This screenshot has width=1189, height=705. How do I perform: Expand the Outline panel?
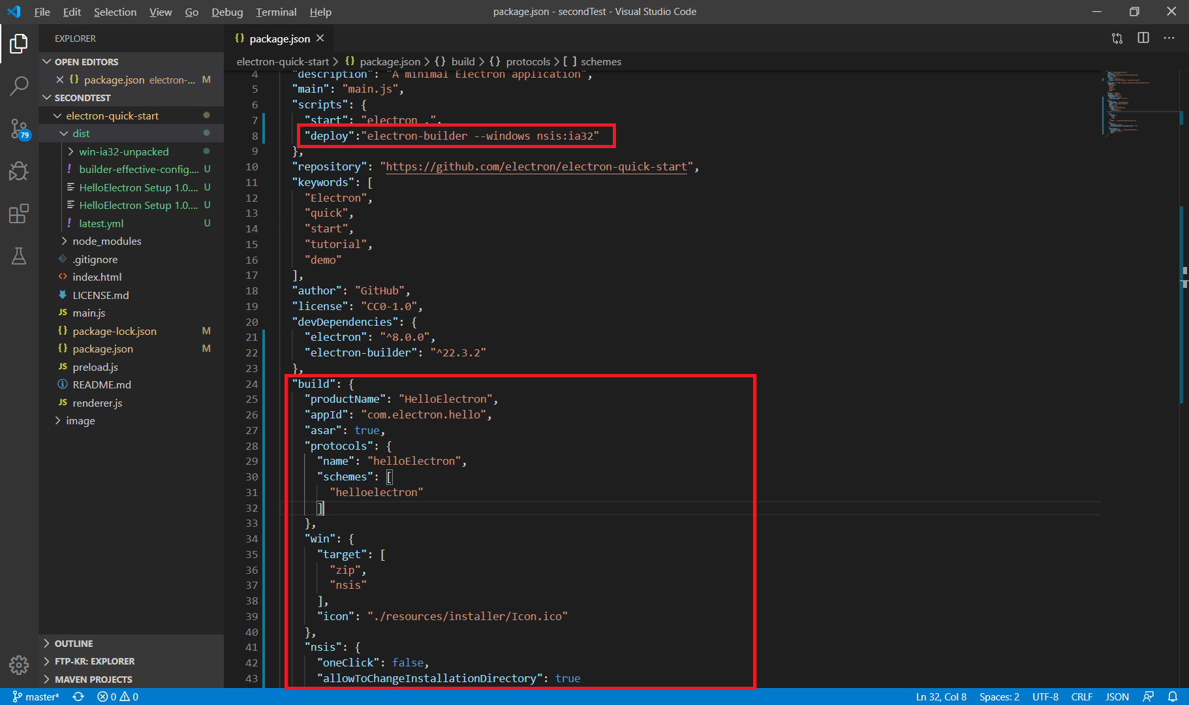(131, 644)
